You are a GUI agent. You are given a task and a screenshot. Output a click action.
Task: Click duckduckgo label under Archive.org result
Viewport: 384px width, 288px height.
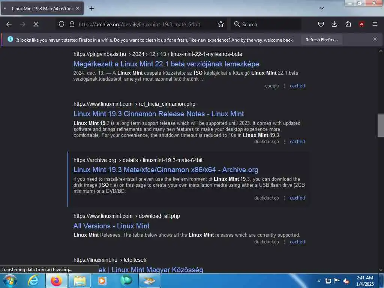click(x=267, y=198)
